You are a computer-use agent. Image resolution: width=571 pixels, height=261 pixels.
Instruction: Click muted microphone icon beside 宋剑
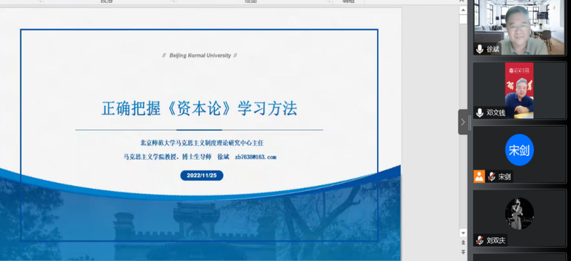click(492, 177)
